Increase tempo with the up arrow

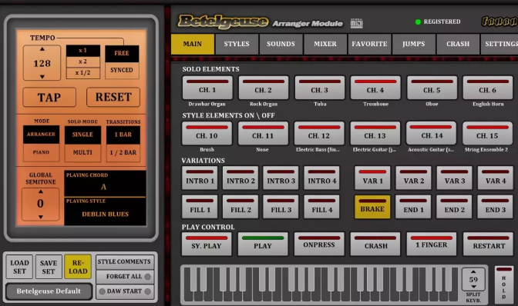42,49
